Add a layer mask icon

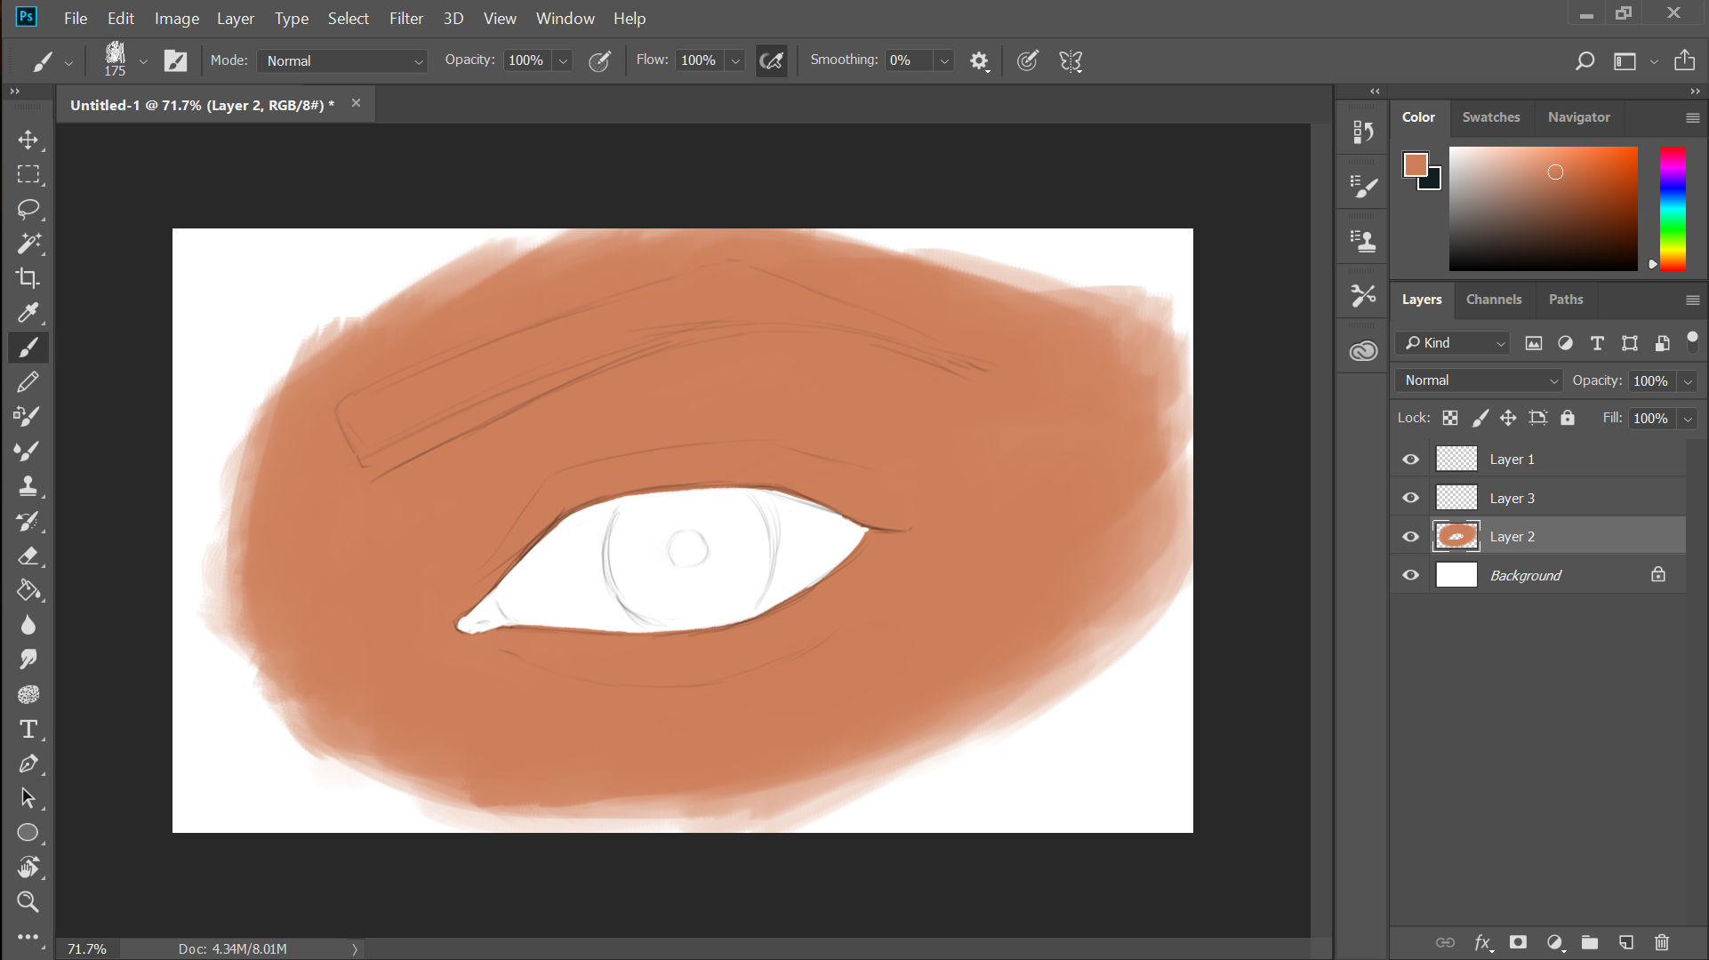(1518, 942)
